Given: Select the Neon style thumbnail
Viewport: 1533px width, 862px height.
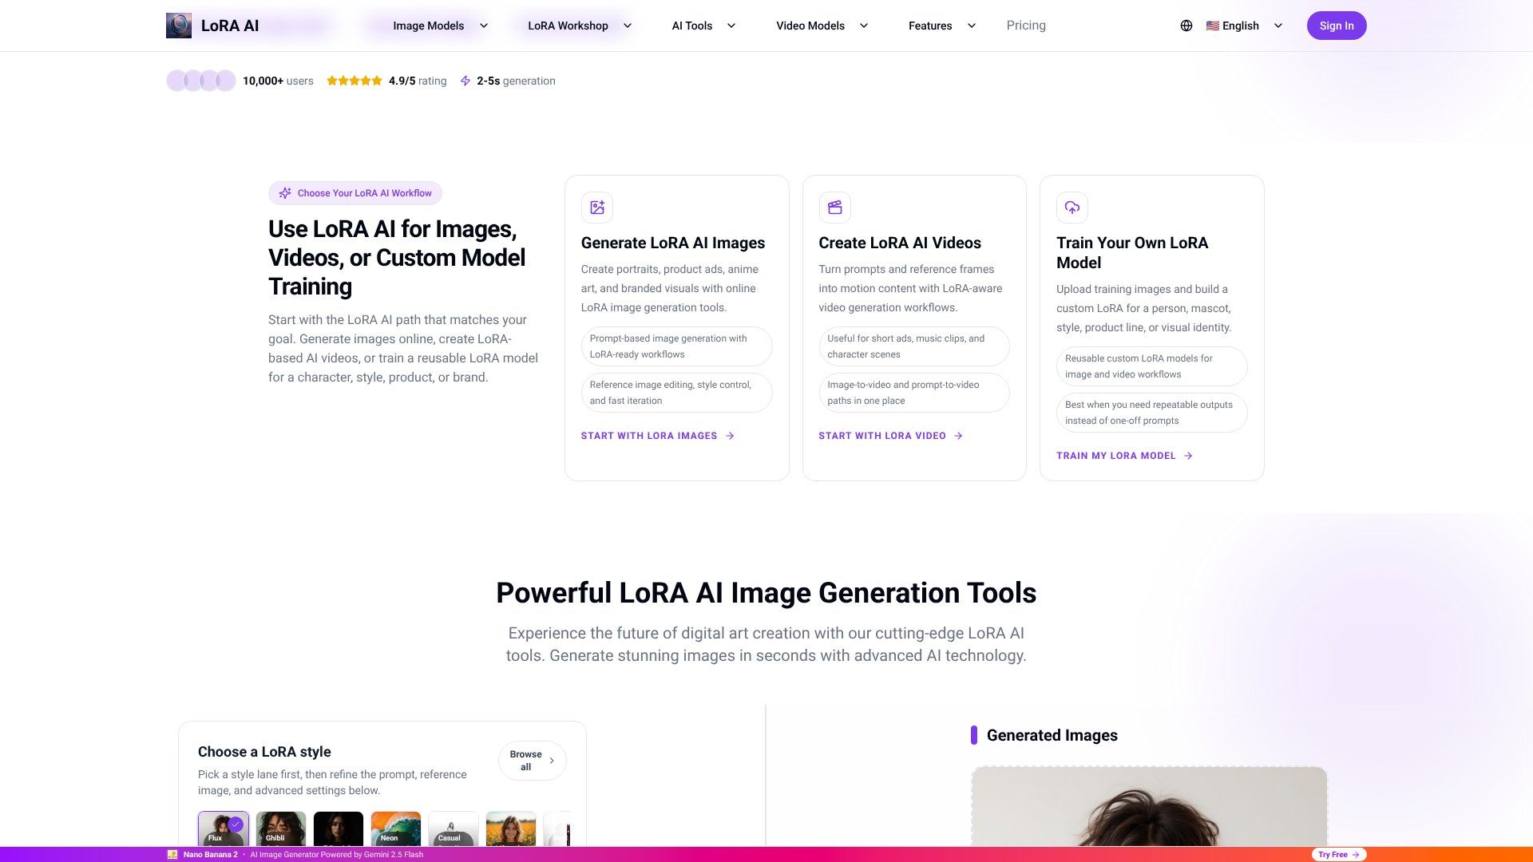Looking at the screenshot, I should point(396,828).
